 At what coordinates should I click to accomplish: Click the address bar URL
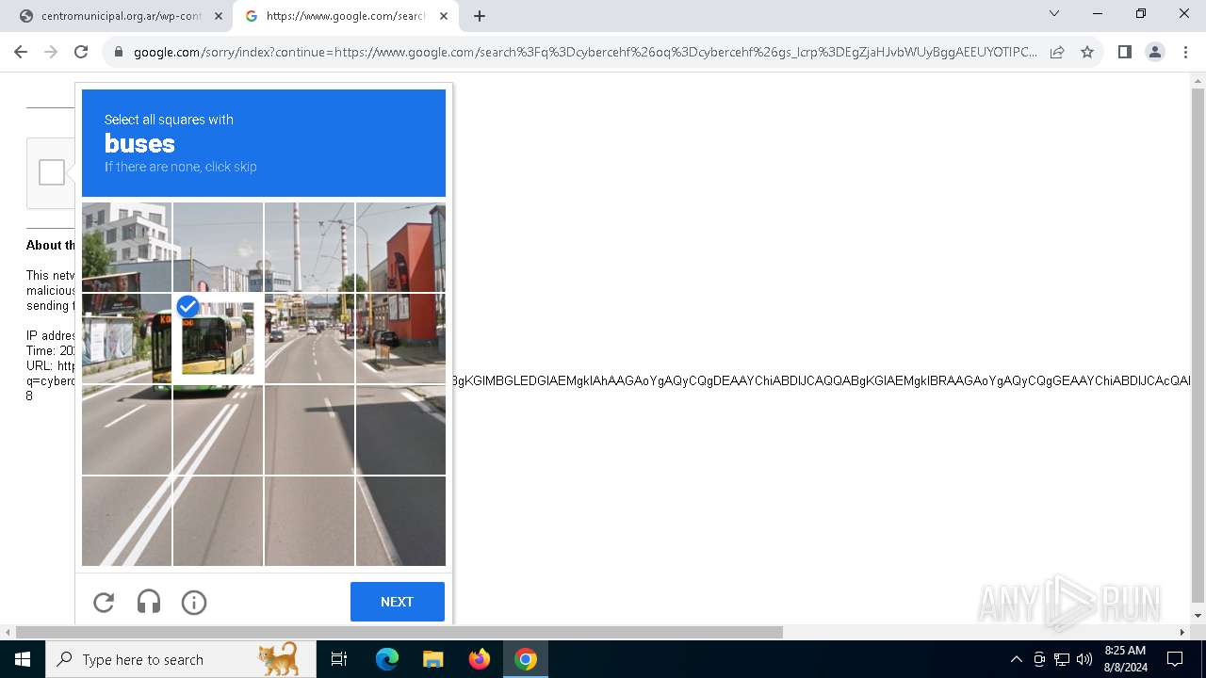coord(584,52)
